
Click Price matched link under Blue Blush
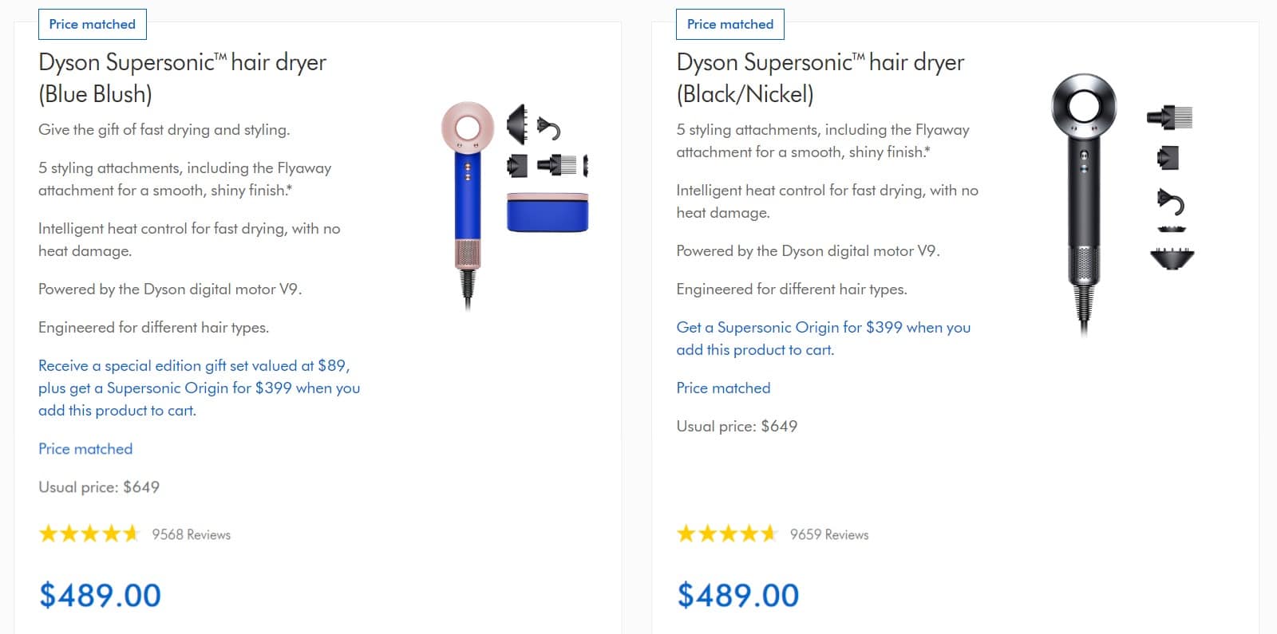tap(85, 449)
